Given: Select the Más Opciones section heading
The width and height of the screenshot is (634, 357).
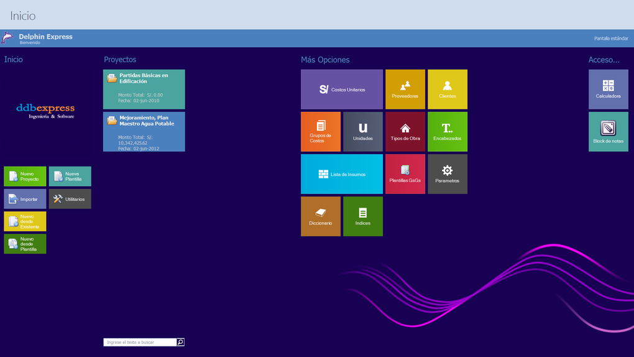Looking at the screenshot, I should 325,60.
